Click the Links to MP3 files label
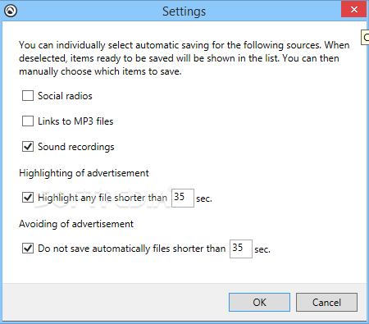 point(75,121)
